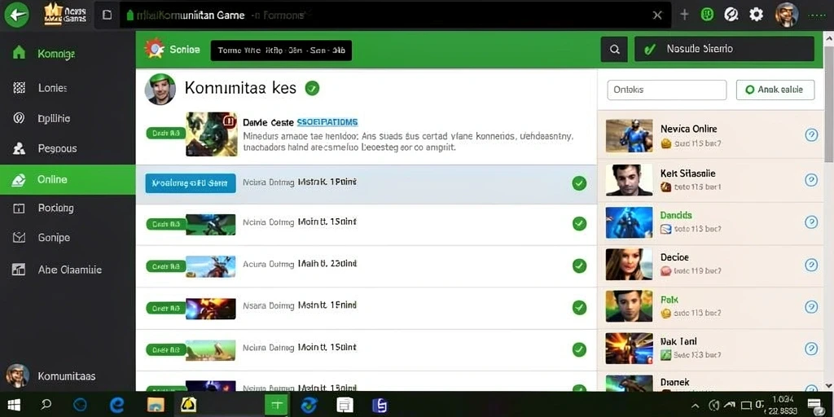Open the thumbnail in the Acura Doimg row

[211, 266]
